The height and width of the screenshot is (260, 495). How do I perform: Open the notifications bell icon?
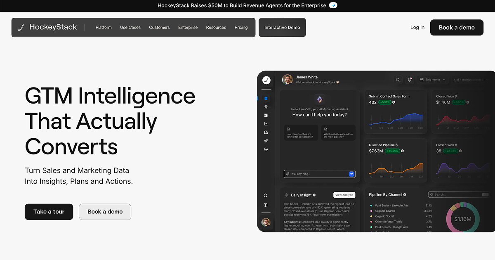click(410, 80)
